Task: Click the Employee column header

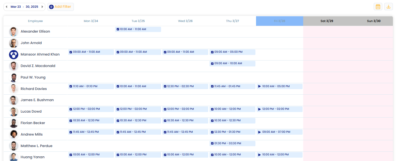Action: coord(35,21)
